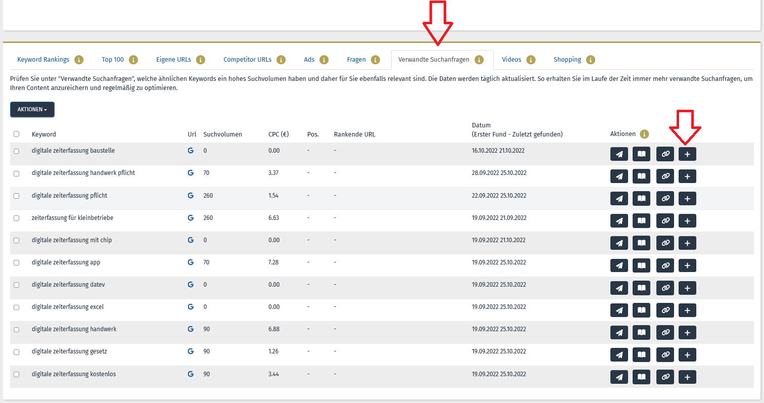Click book icon for digitale zeiterfassung baustelle
Screen dimensions: 764x403
(x=641, y=154)
